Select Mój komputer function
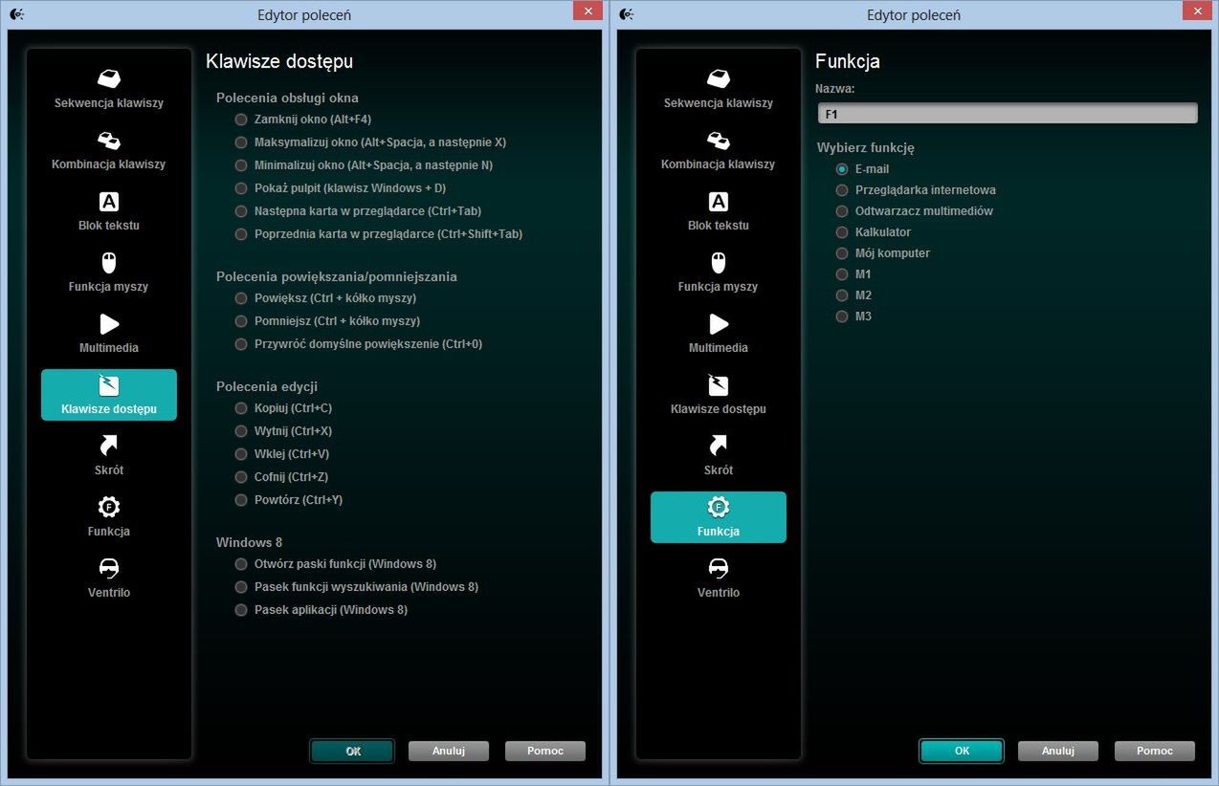Screen dimensions: 1219x786 click(x=842, y=253)
